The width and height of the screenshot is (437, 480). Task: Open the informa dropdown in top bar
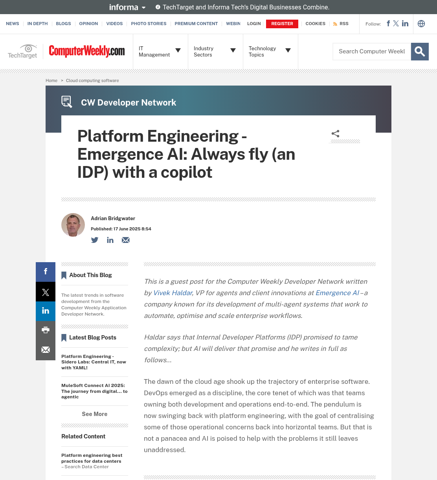tap(127, 7)
